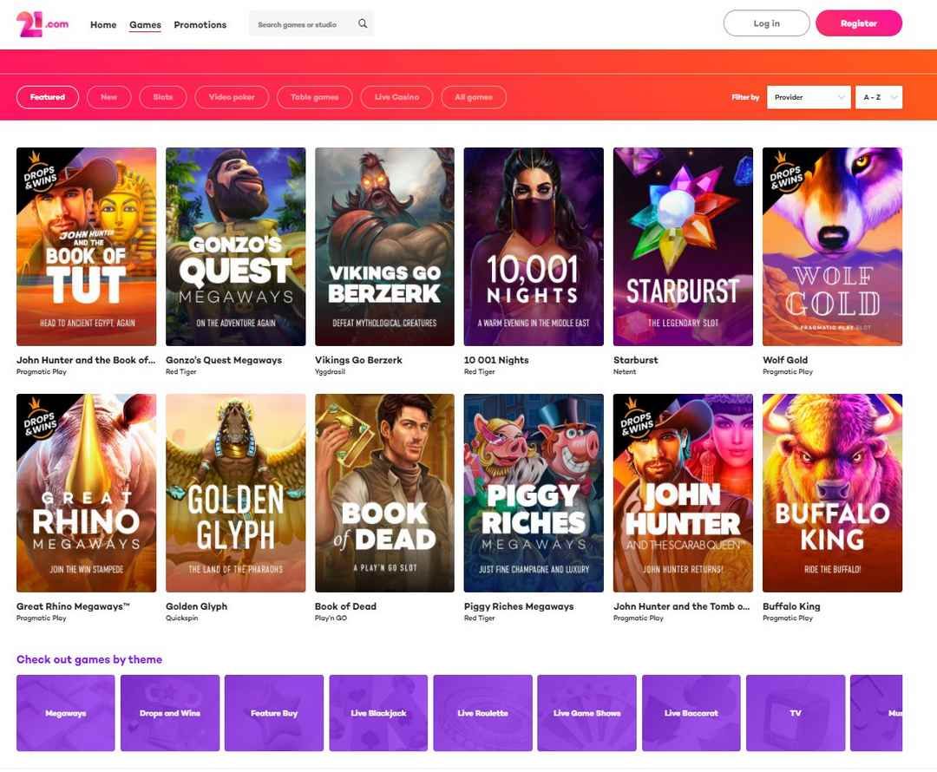Click the Log in button
Image resolution: width=937 pixels, height=772 pixels.
[766, 23]
